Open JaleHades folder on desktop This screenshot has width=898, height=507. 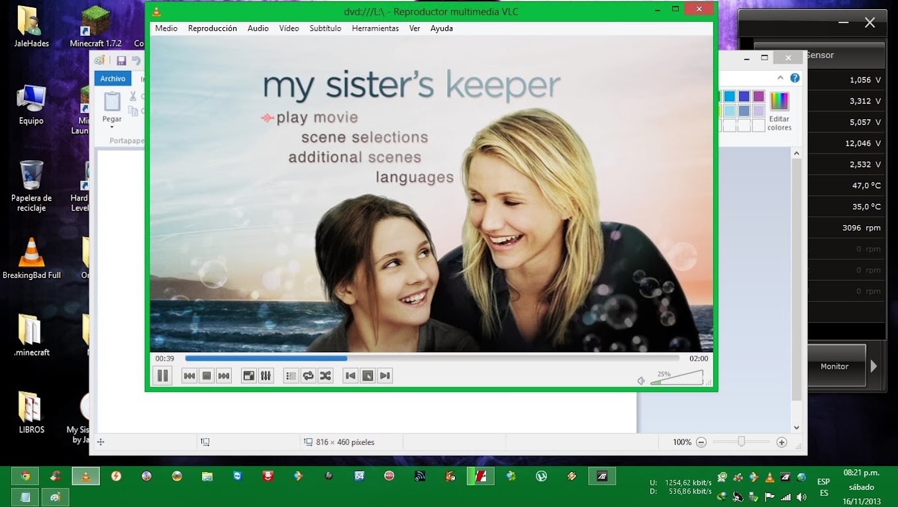pos(31,26)
